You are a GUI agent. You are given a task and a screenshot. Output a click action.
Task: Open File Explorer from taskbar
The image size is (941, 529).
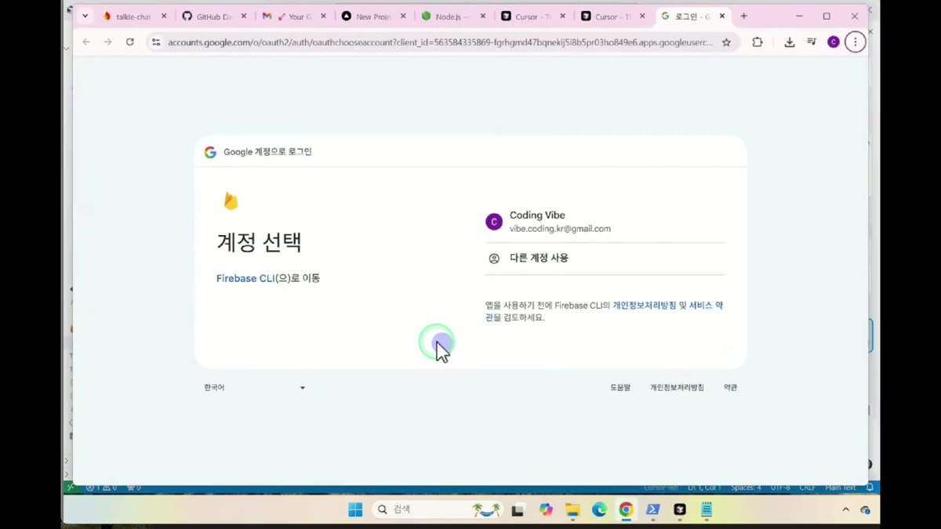click(573, 510)
